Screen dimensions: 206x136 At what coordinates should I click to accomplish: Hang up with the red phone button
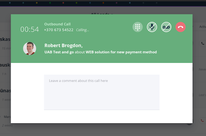click(181, 27)
